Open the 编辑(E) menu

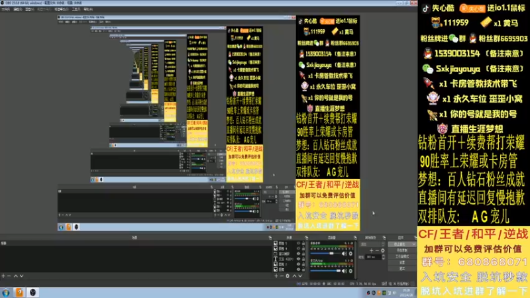18,9
